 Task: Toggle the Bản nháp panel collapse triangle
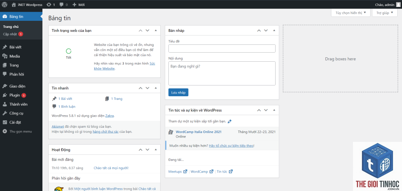point(274,30)
